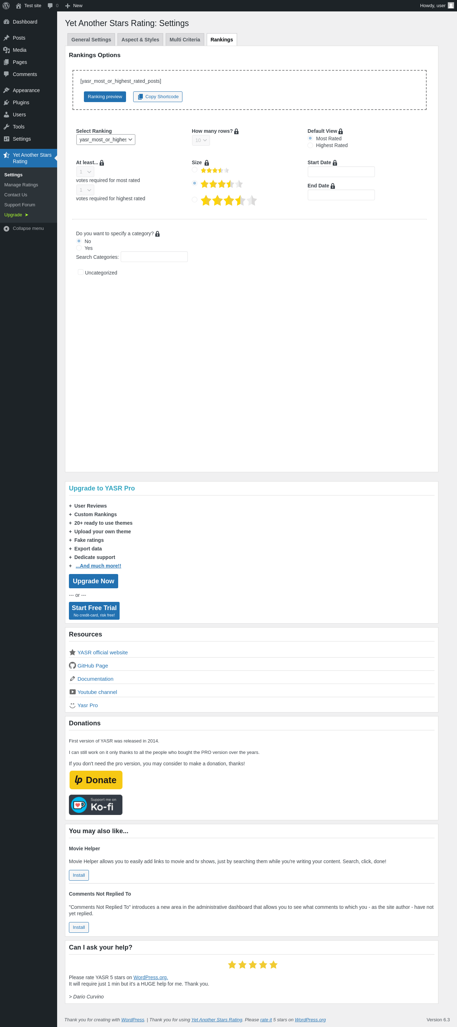Click the lock icon next to How many rows

(x=236, y=131)
